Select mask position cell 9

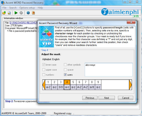[98, 85]
